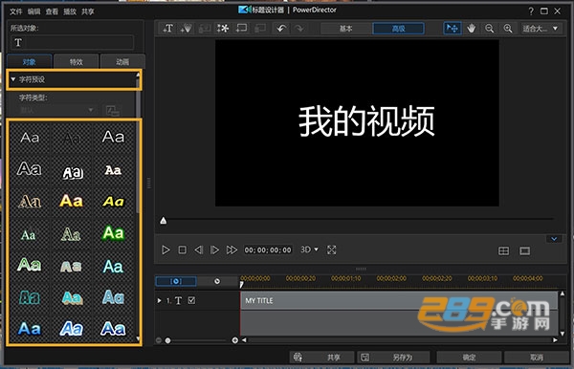The height and width of the screenshot is (369, 574).
Task: Switch to the 对象 tab
Action: [30, 61]
